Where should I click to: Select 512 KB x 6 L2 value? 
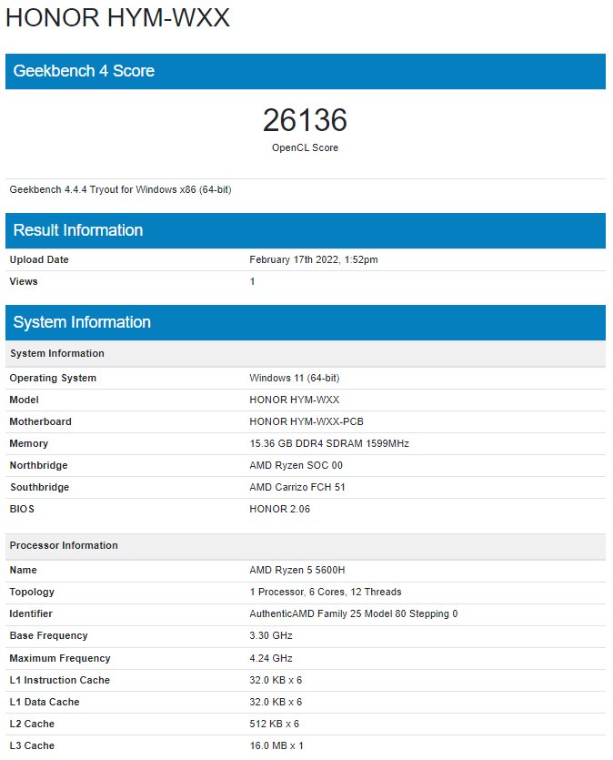tap(275, 724)
